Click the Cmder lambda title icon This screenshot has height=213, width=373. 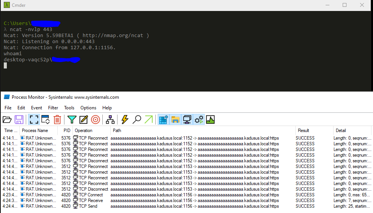(7, 5)
